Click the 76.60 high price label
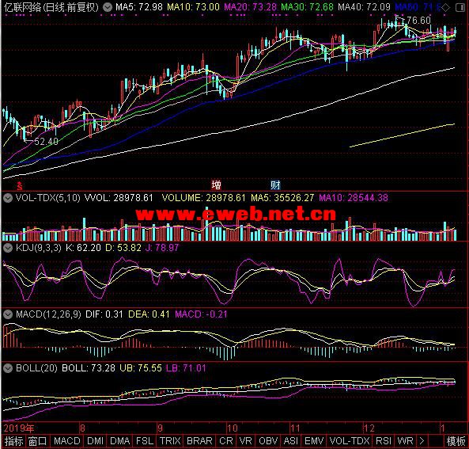The height and width of the screenshot is (449, 469). [418, 21]
